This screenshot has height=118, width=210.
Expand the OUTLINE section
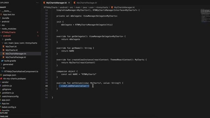click(x=4, y=113)
